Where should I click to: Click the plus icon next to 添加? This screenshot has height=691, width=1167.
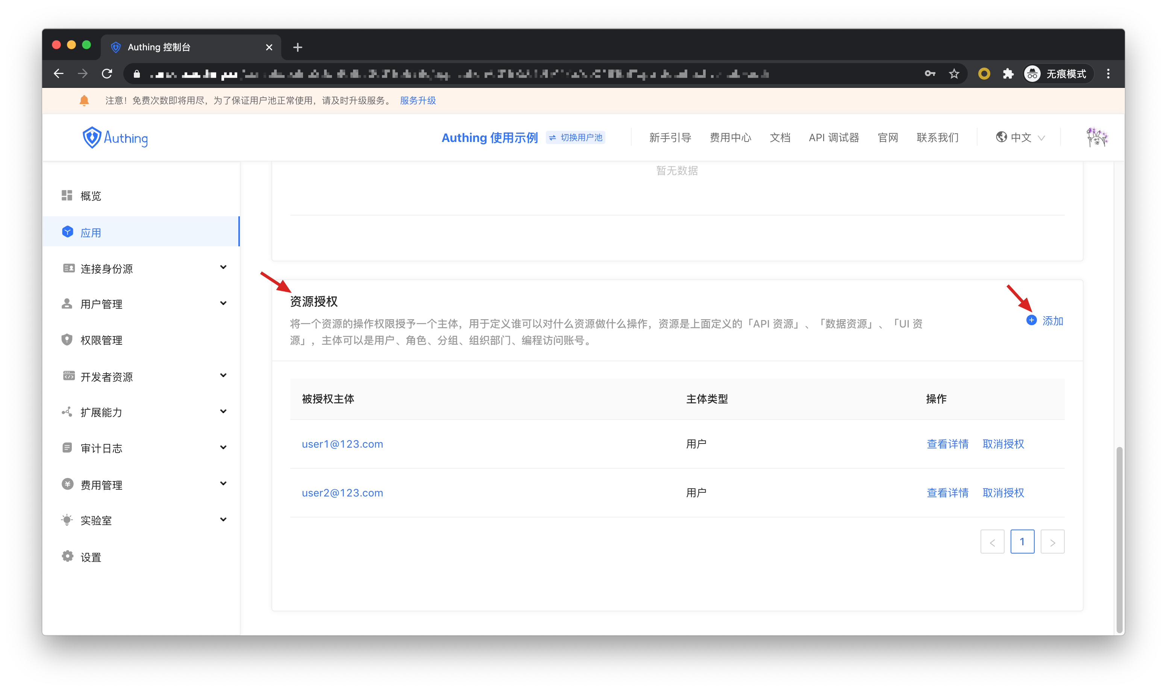tap(1031, 320)
